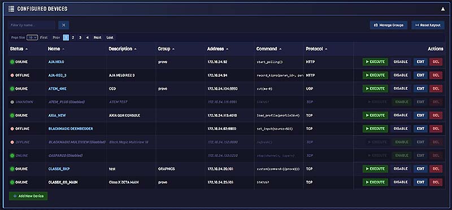Disable the CLASSX_BKP device
The height and width of the screenshot is (210, 452).
[x=401, y=169]
